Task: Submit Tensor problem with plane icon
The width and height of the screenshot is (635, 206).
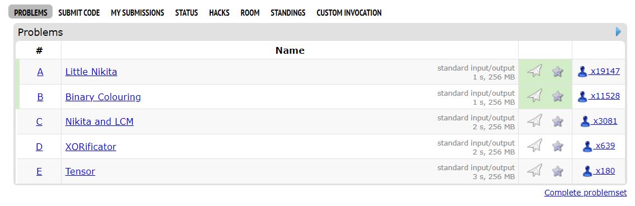Action: tap(534, 171)
